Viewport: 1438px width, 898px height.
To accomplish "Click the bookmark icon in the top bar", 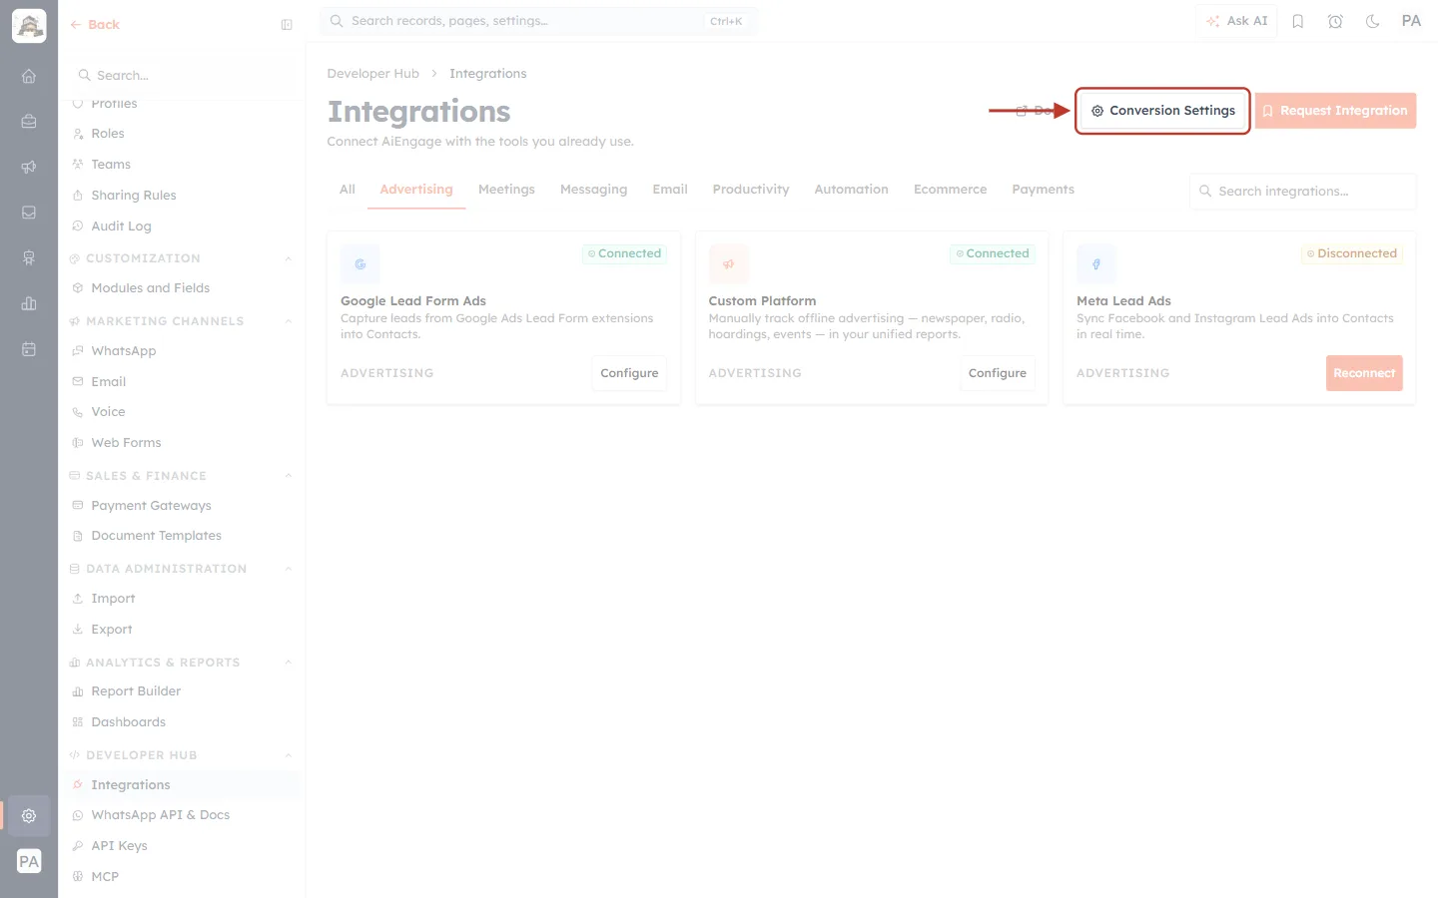I will coord(1298,21).
